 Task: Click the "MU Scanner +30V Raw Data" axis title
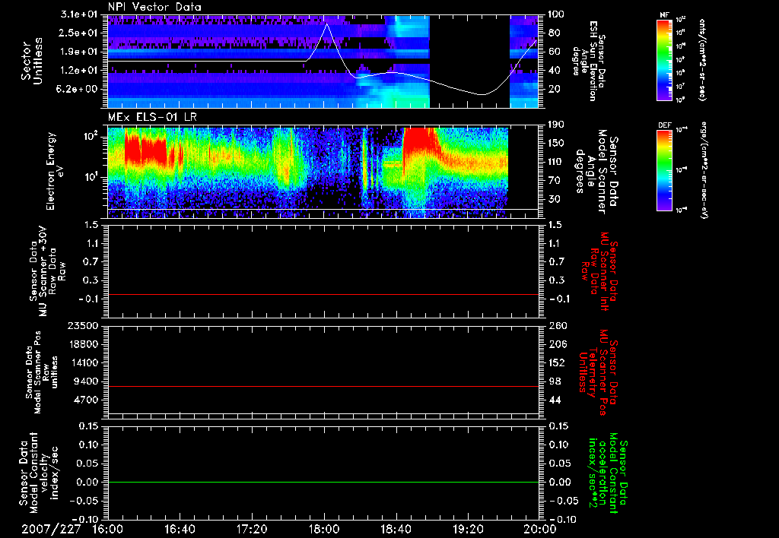(48, 271)
